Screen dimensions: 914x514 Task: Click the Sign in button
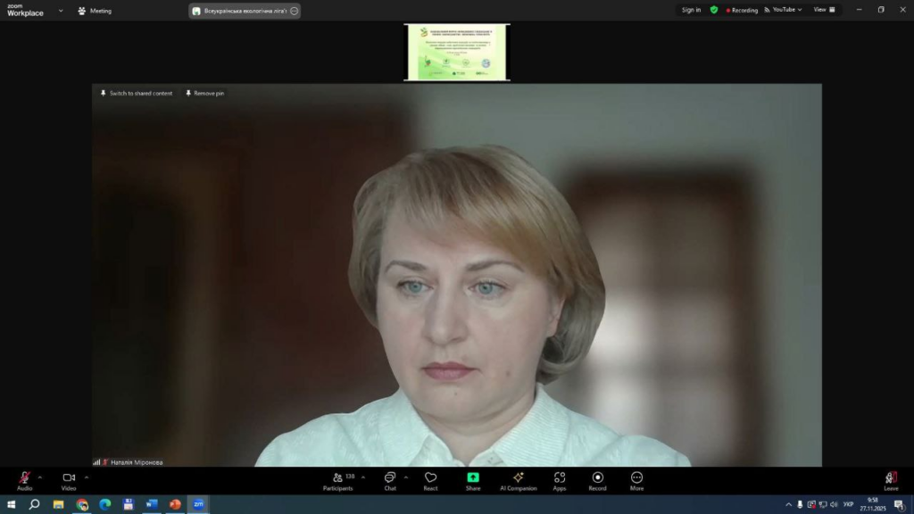(691, 10)
